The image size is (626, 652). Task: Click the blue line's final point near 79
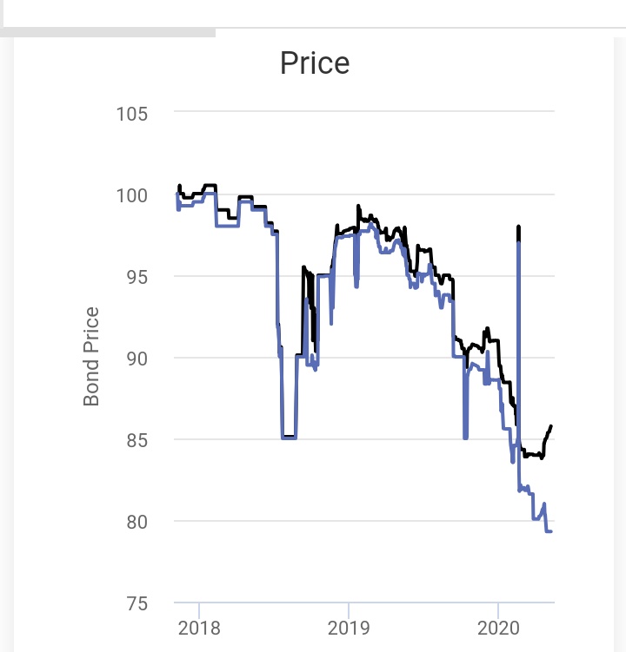[550, 531]
